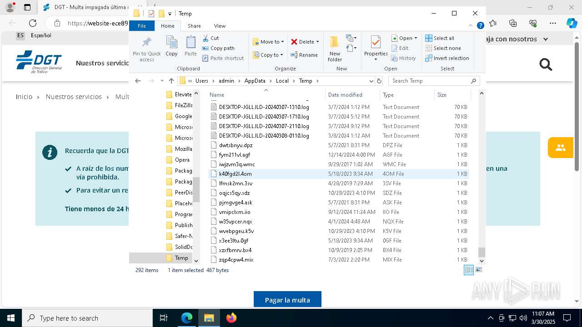The height and width of the screenshot is (327, 582).
Task: Sort files by Name column header
Action: 266,95
